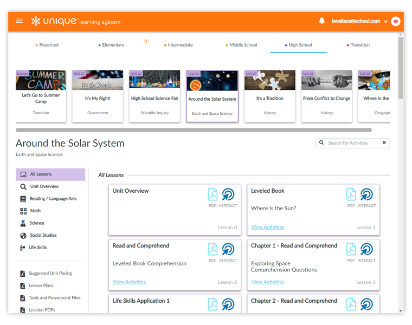Open the Unit Overview PDF icon
The height and width of the screenshot is (325, 412).
pyautogui.click(x=213, y=194)
